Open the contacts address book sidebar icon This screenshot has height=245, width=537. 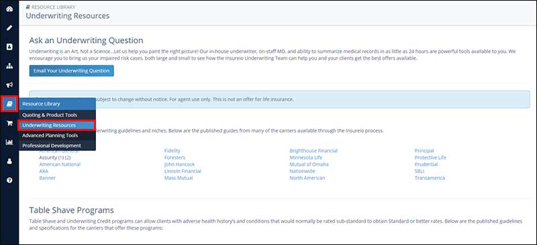[x=9, y=46]
